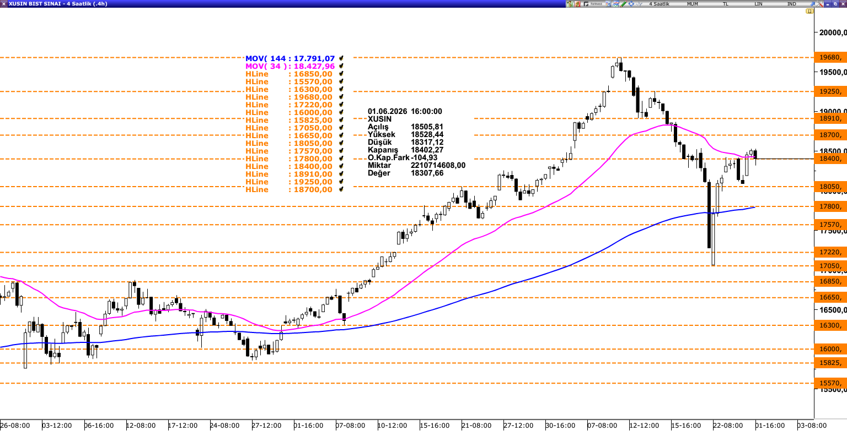Screen dimensions: 847x431
Task: Open the IND indicator selector
Action: coord(791,4)
